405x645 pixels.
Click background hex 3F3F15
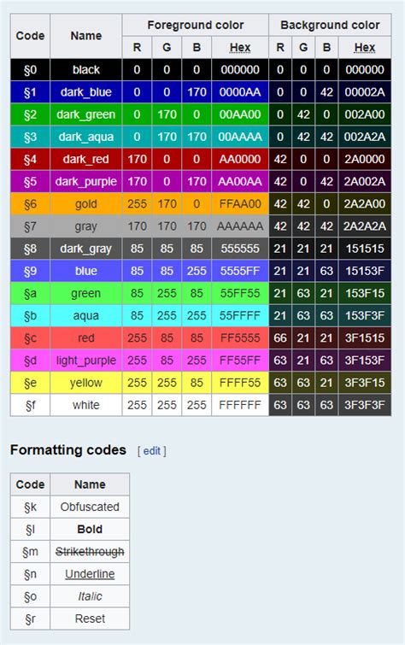365,383
